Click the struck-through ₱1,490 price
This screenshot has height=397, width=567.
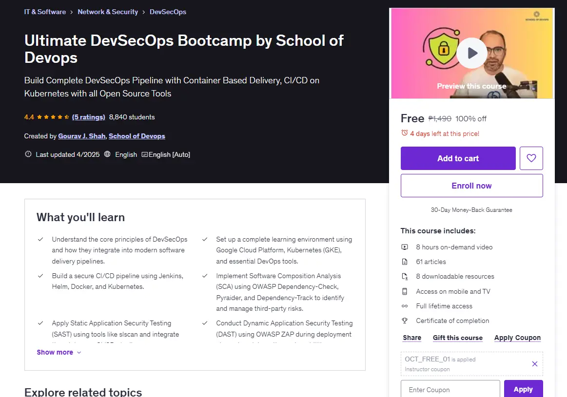point(440,118)
